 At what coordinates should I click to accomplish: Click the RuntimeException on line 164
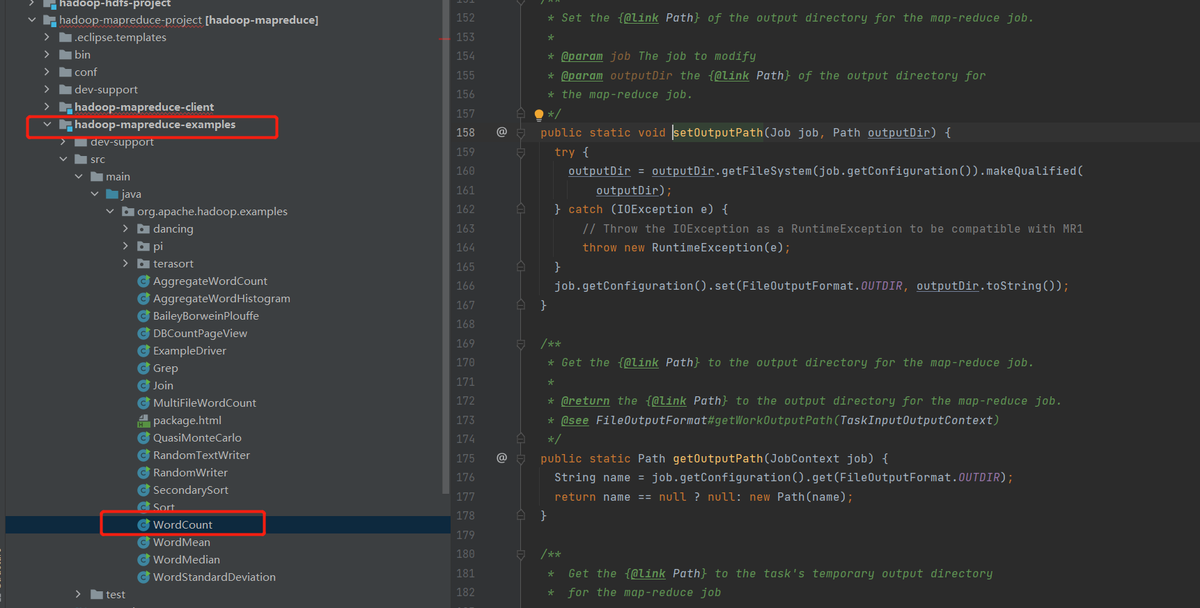click(x=707, y=247)
